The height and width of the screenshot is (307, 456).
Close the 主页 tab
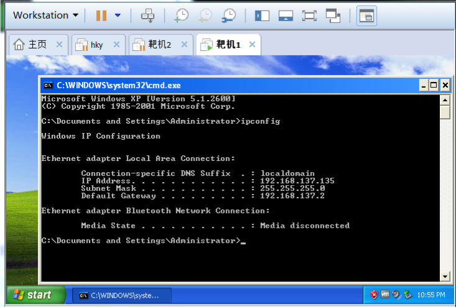[59, 45]
